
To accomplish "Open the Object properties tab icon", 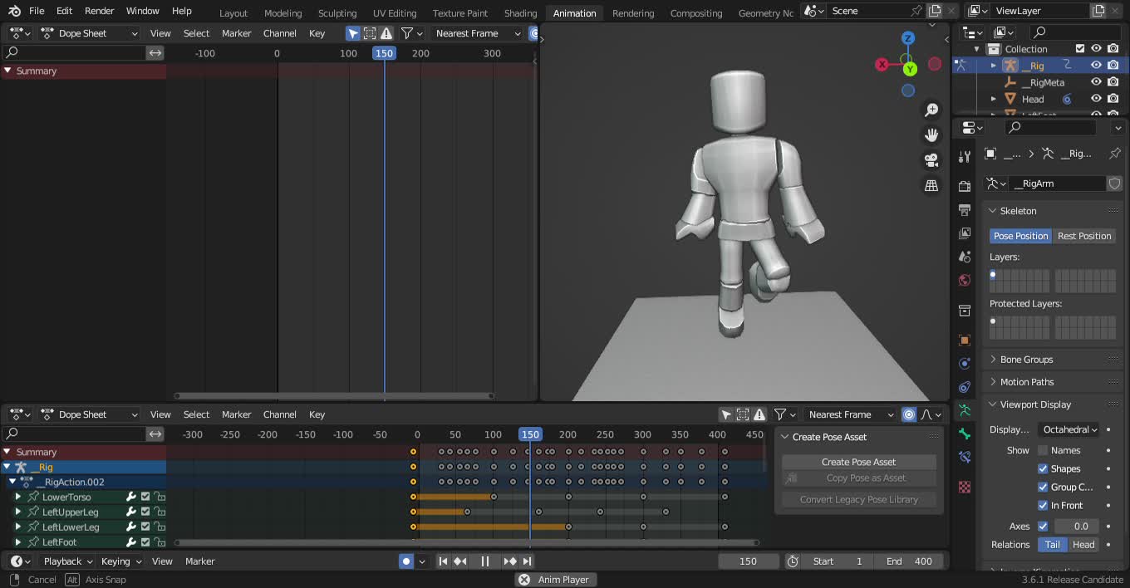I will point(965,341).
